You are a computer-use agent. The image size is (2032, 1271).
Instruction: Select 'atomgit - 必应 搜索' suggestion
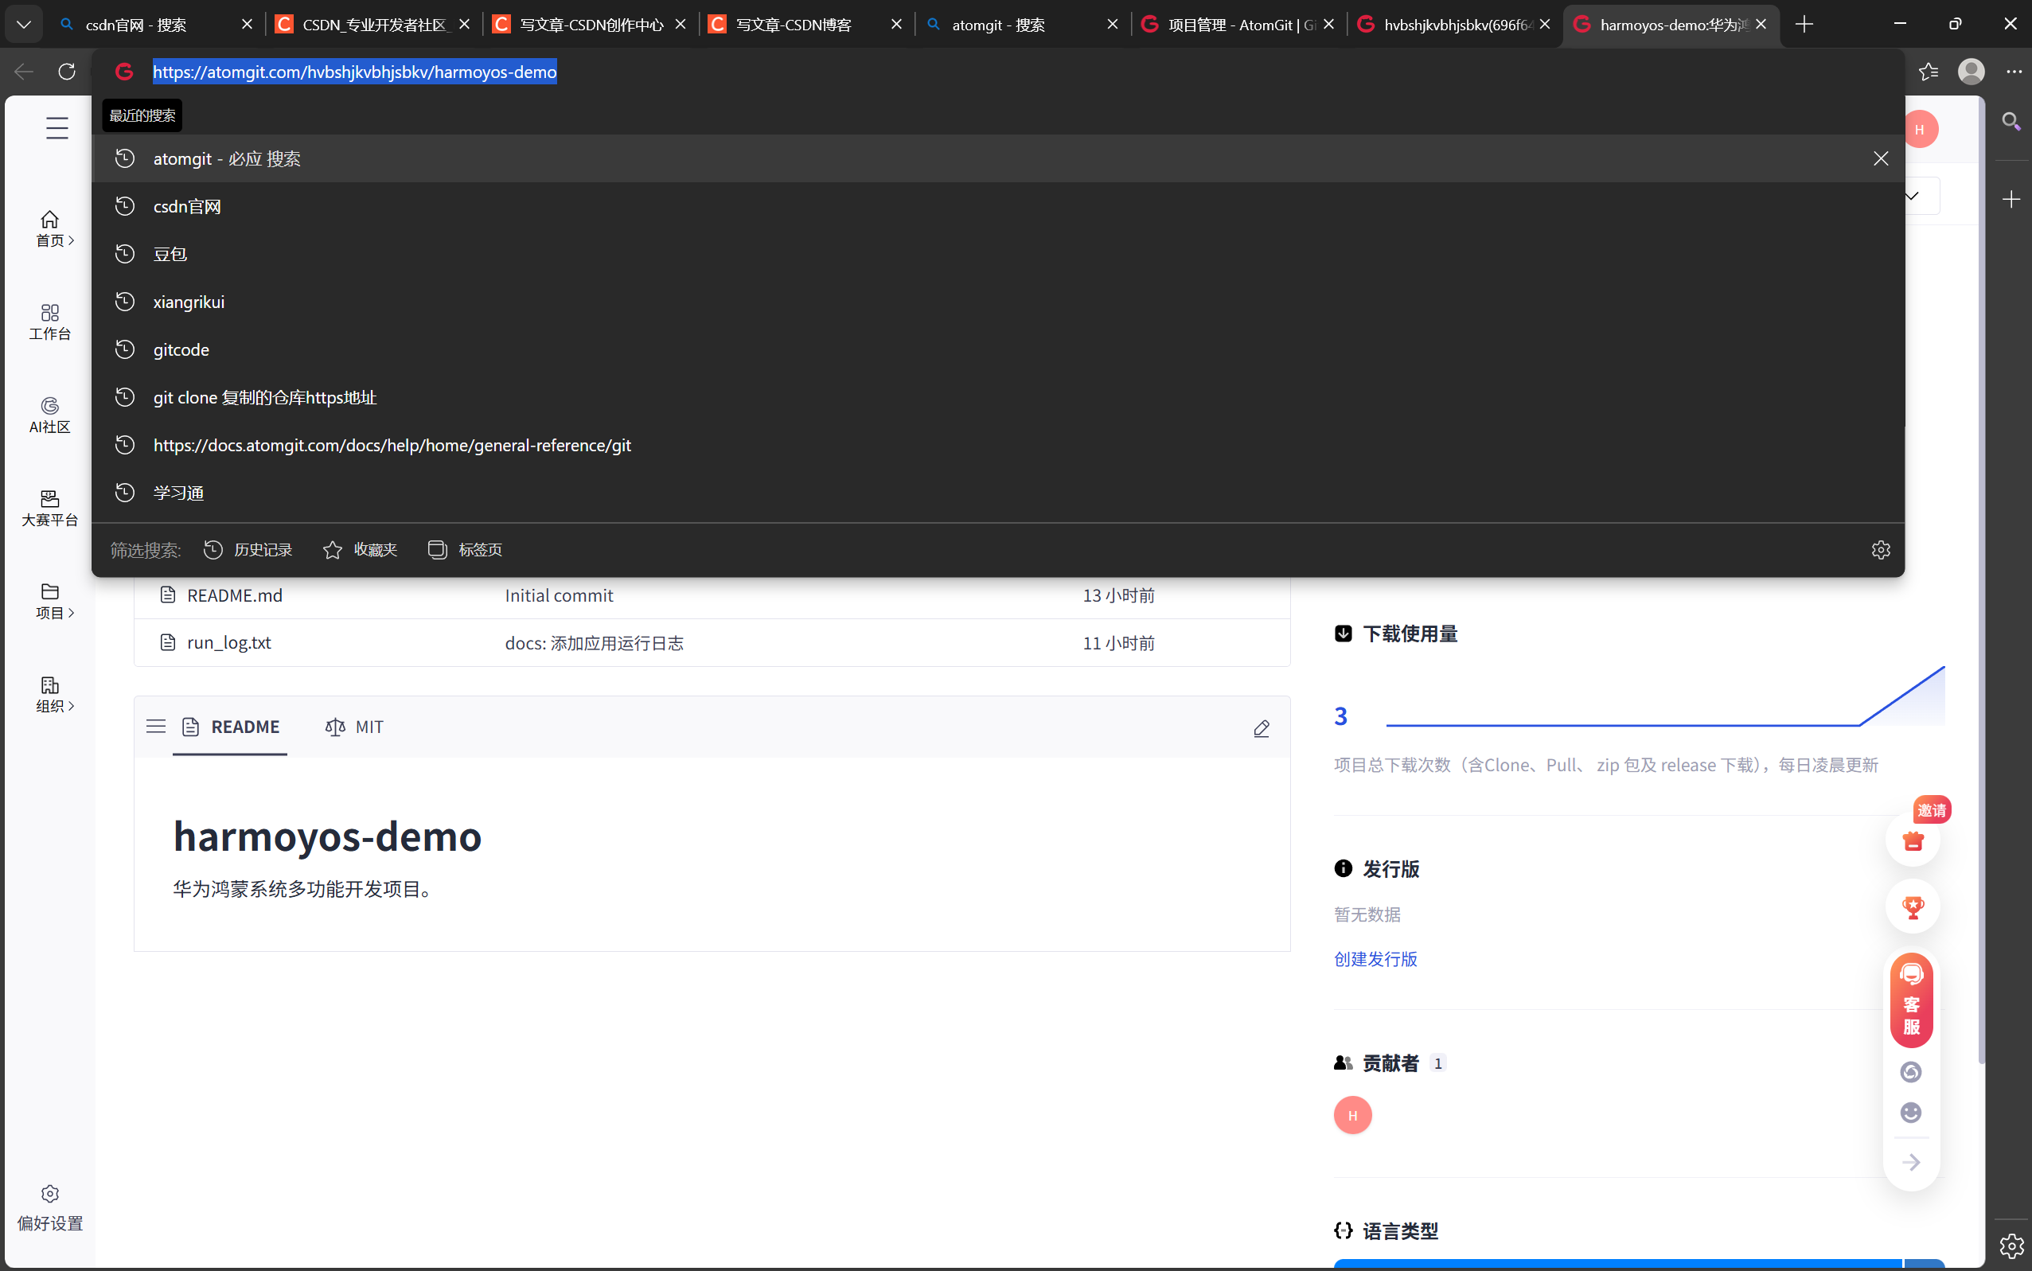[998, 159]
